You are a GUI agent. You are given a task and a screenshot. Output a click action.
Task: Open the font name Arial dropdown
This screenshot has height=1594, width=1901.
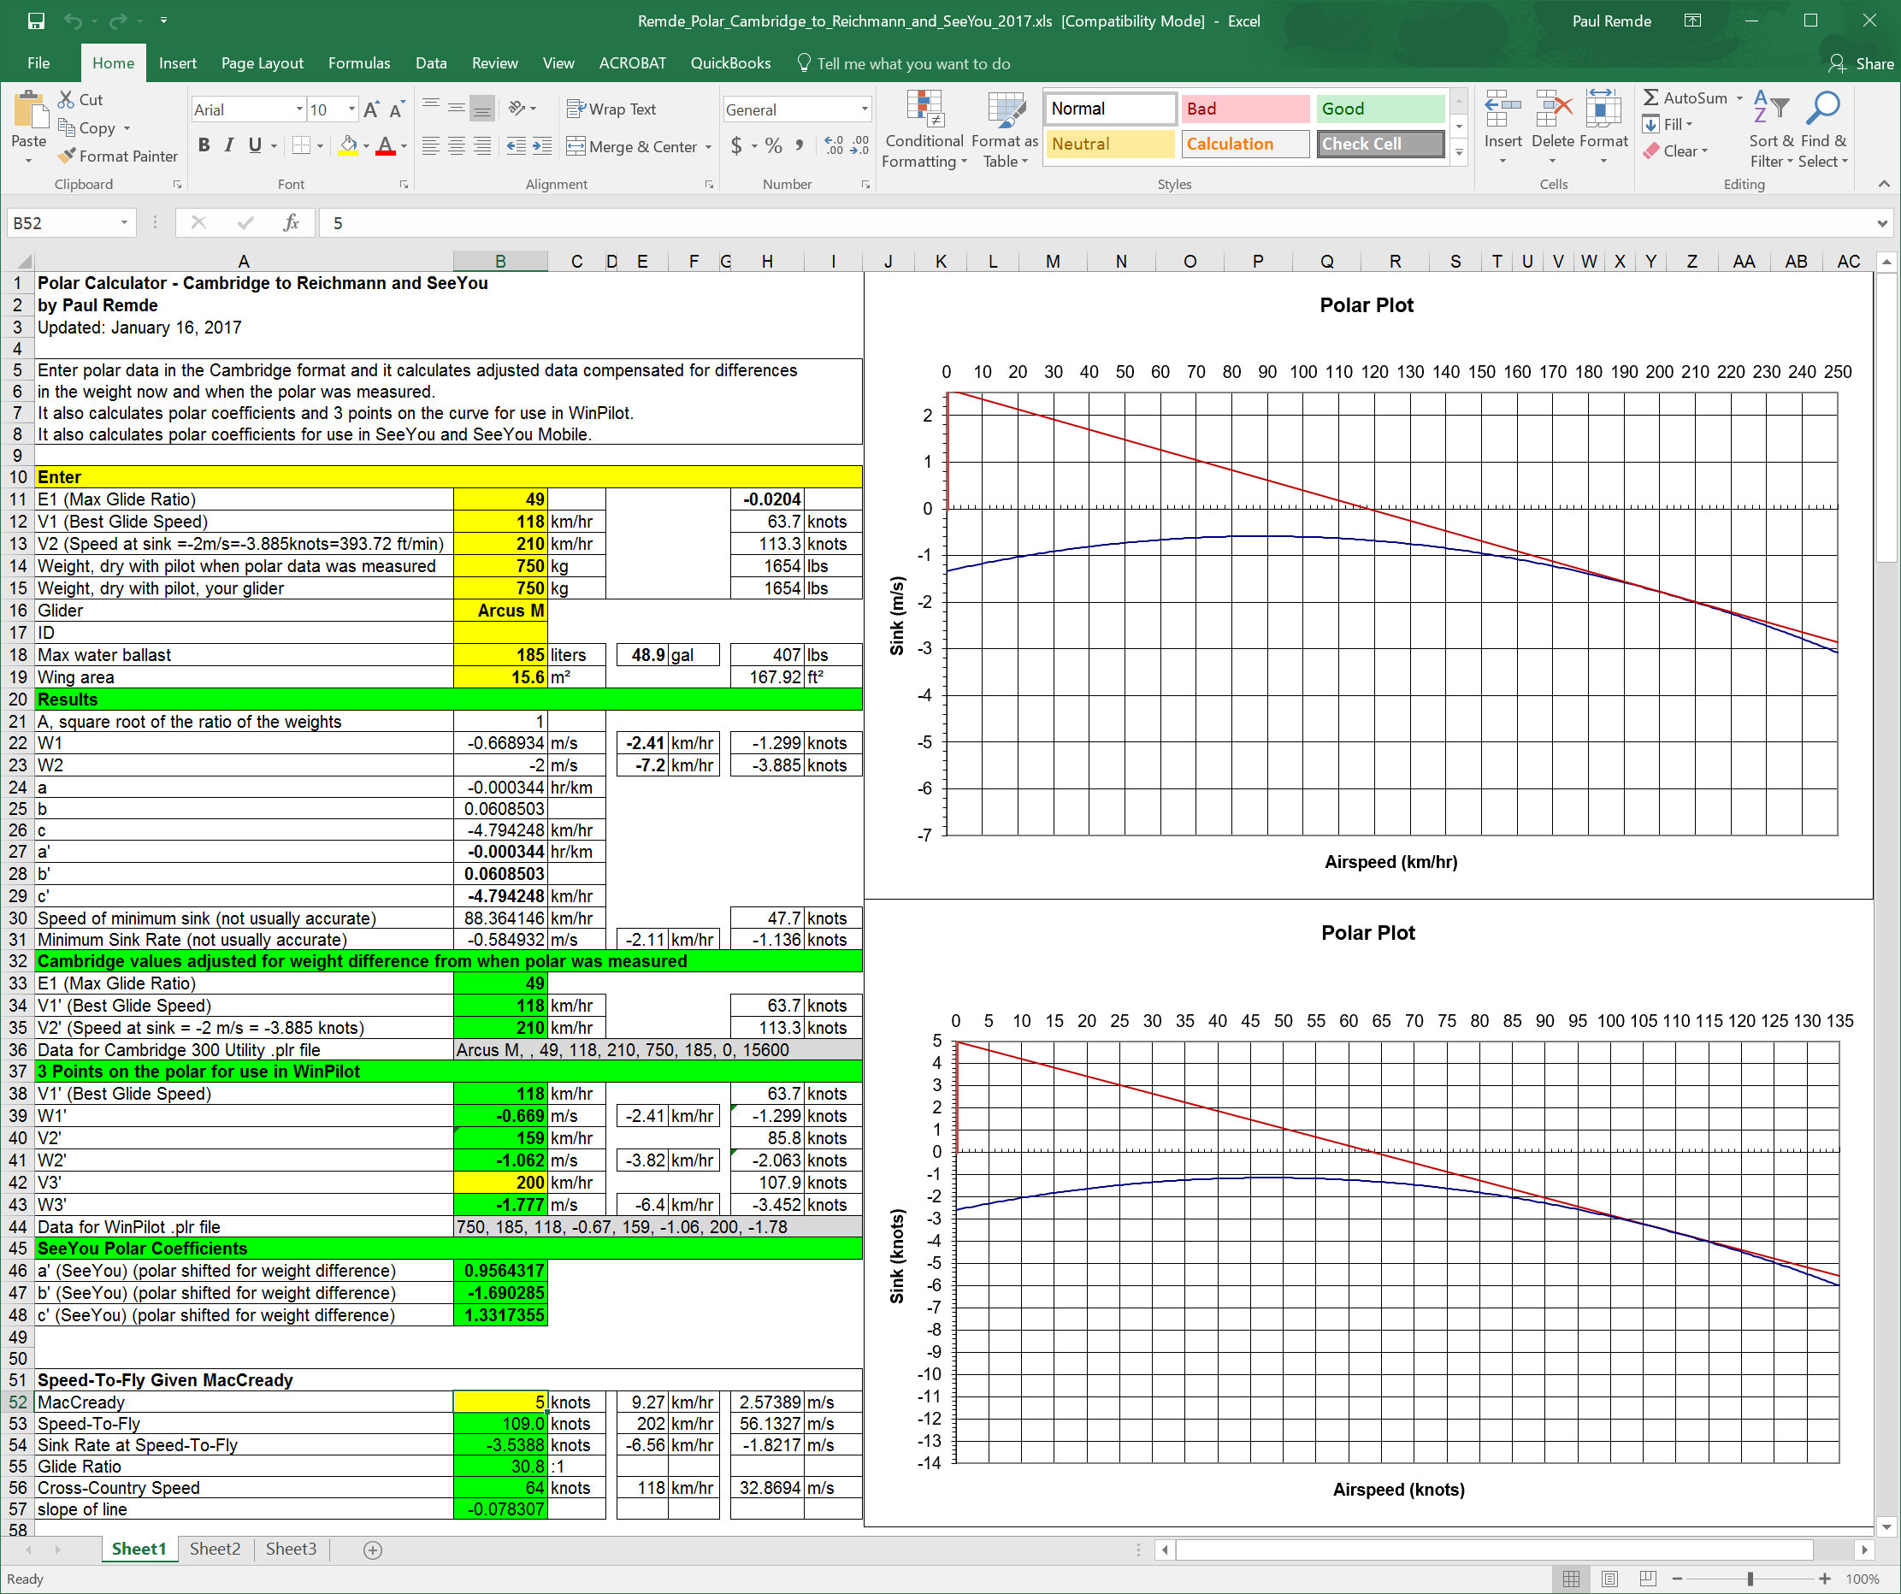(299, 109)
